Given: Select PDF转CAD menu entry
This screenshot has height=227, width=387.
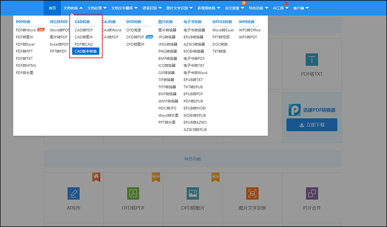Looking at the screenshot, I should (x=84, y=44).
